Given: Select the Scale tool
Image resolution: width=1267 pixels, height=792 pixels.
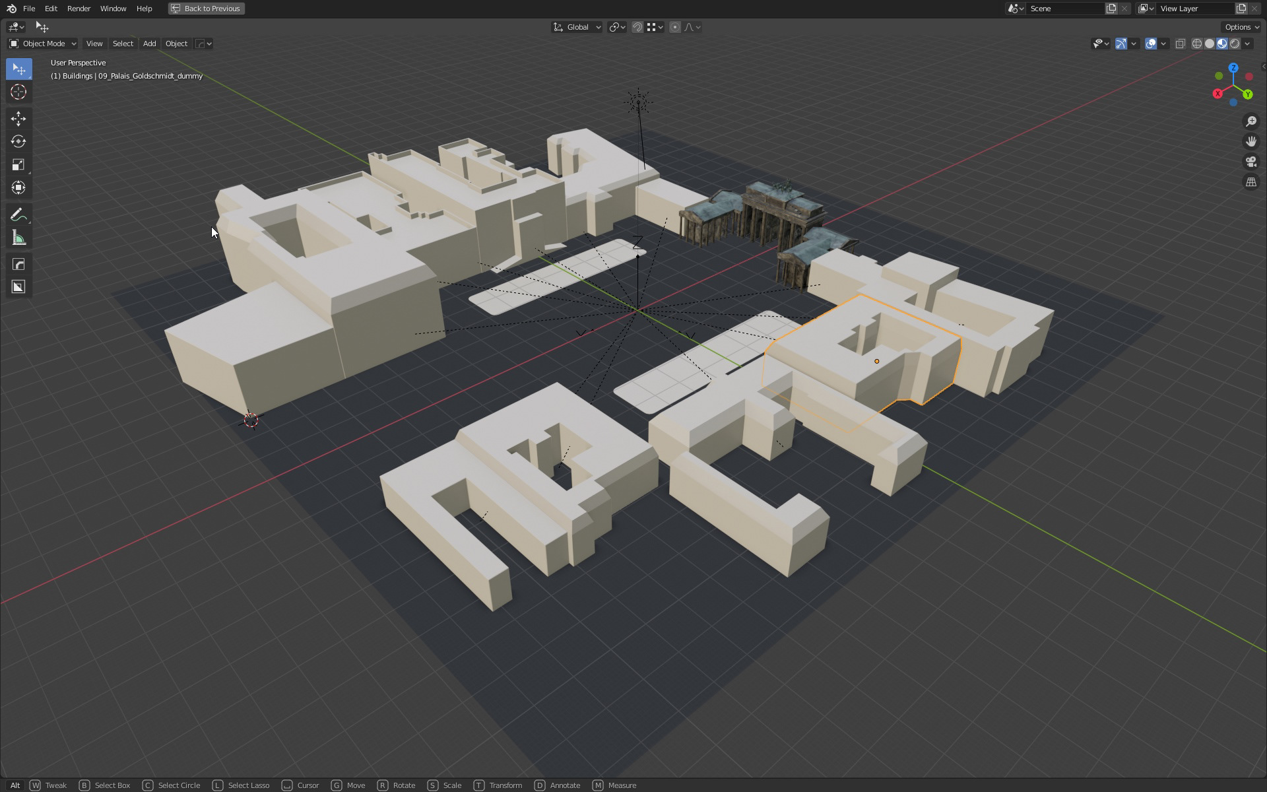Looking at the screenshot, I should [18, 164].
